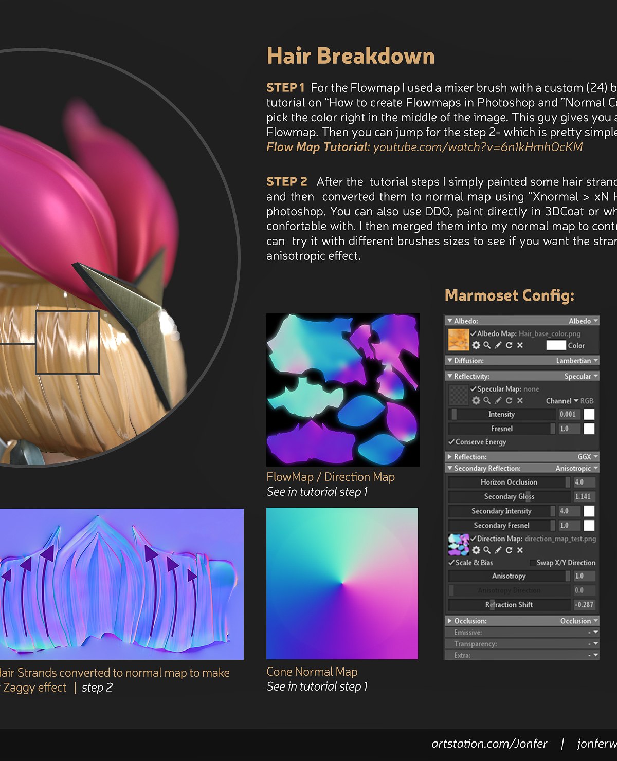Open Specular Map settings gear icon
617x761 pixels.
(x=476, y=400)
